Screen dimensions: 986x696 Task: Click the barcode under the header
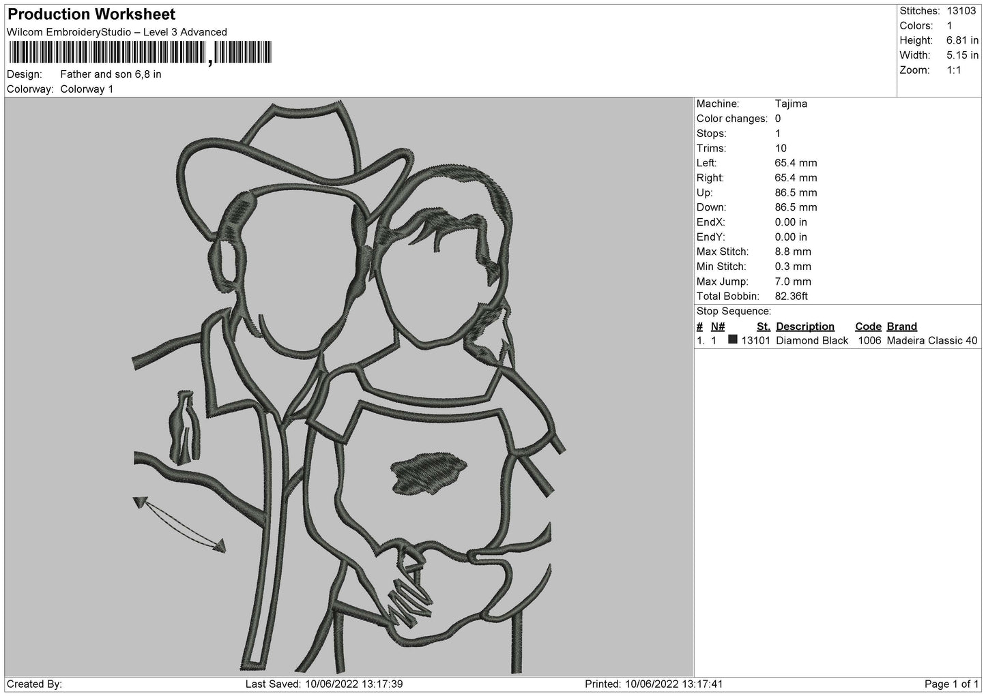tap(140, 52)
